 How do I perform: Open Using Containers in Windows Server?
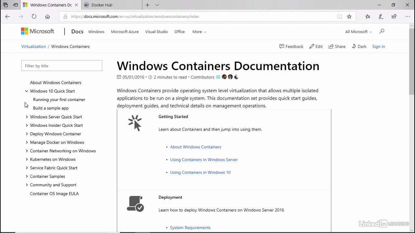pyautogui.click(x=204, y=160)
